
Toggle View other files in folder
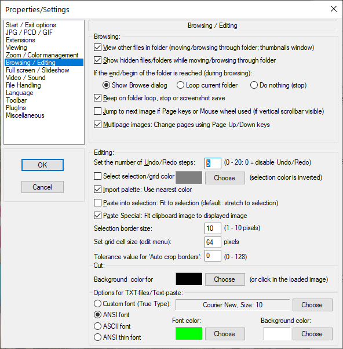tap(97, 48)
